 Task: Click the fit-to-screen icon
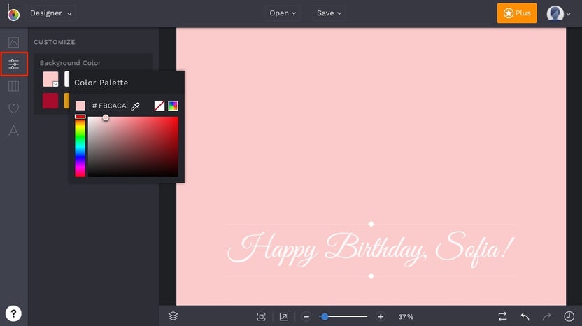[262, 316]
